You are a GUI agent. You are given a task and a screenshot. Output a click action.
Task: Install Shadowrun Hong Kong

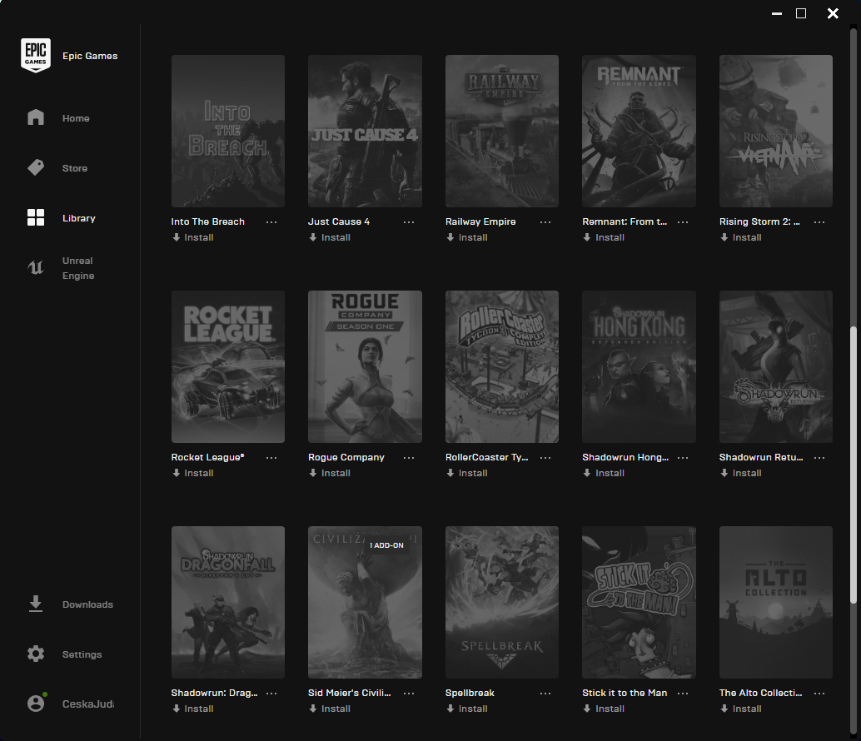[x=604, y=473]
